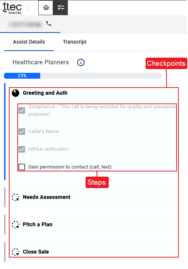Expand the Close Sale checkpoint

click(x=36, y=252)
